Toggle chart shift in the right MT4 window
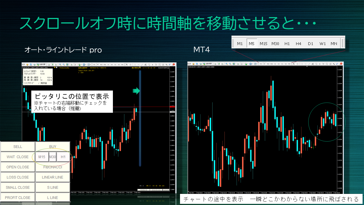This screenshot has width=364, height=205. point(241,64)
